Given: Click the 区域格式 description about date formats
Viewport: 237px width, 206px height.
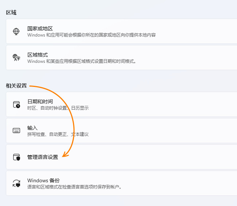Looking at the screenshot, I should (82, 61).
